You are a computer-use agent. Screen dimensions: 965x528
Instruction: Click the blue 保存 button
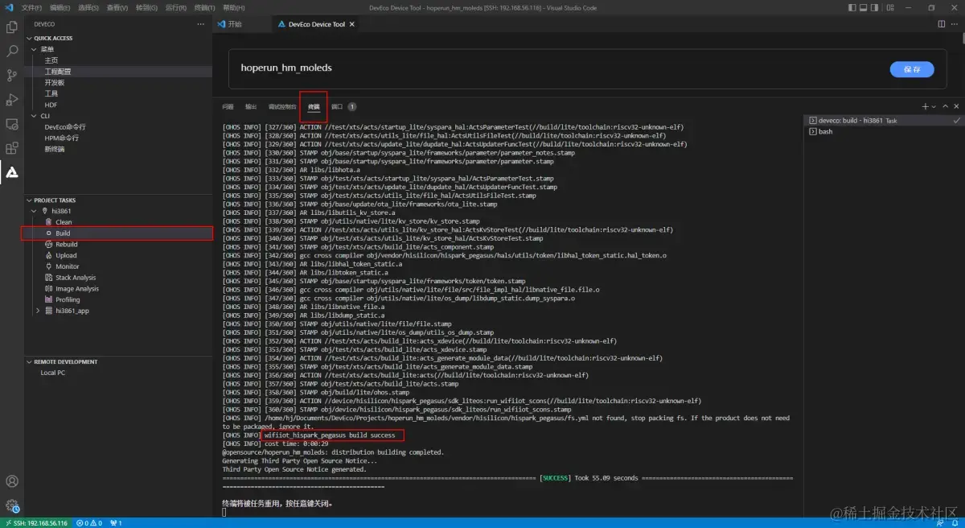pyautogui.click(x=912, y=69)
